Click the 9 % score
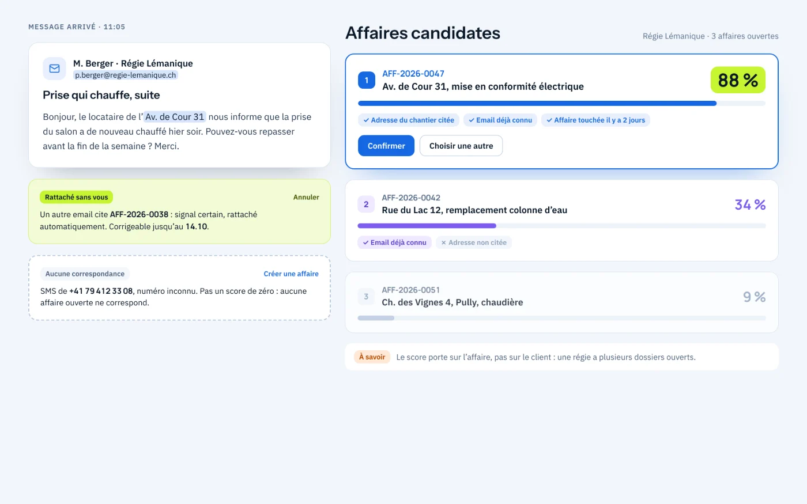 (754, 297)
